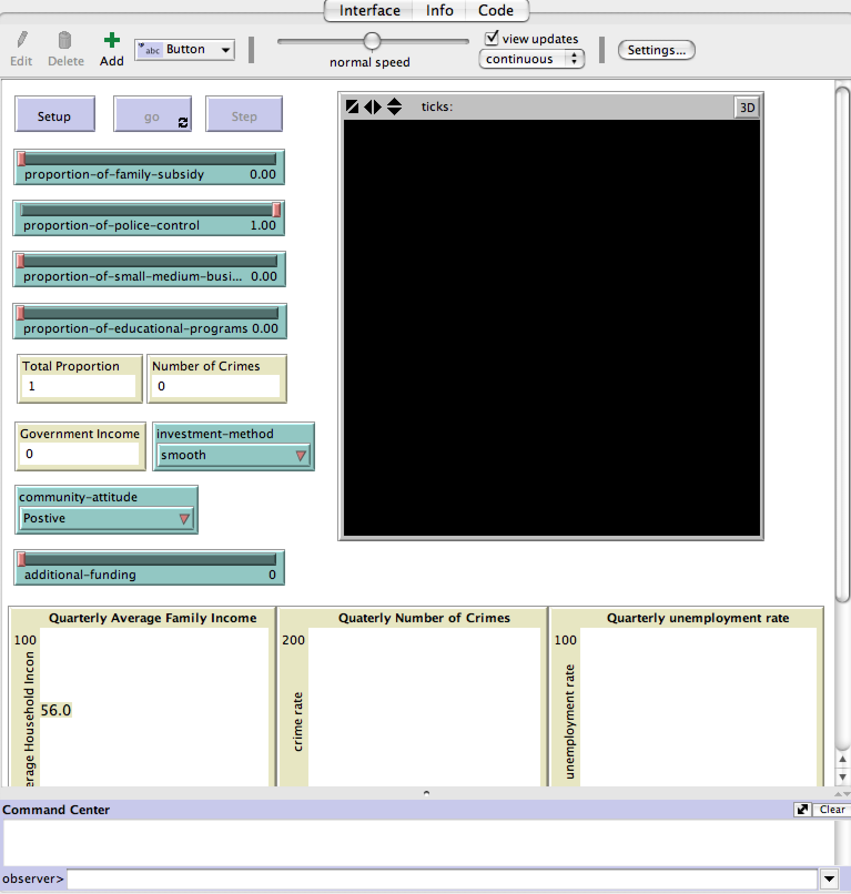Expand the community-attitude chooser
851x894 pixels.
pyautogui.click(x=106, y=519)
